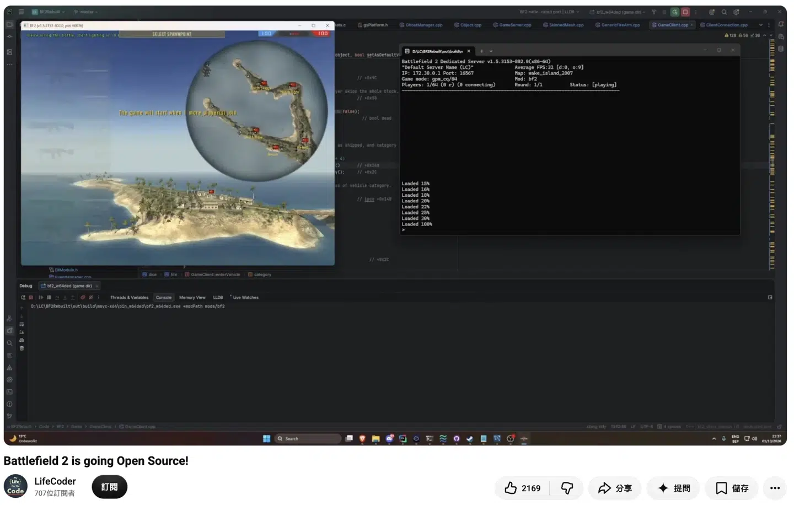The width and height of the screenshot is (794, 505).
Task: Subscribe using the 訂閱 button
Action: 109,487
